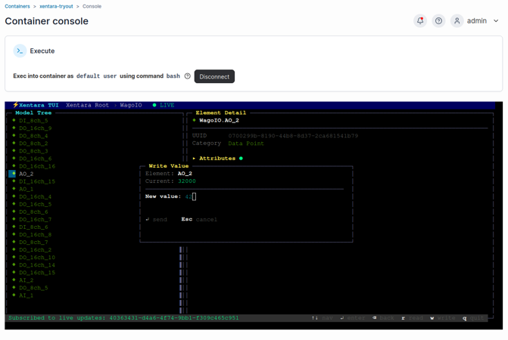Select DO_16ch_2 in the model tree

pyautogui.click(x=36, y=250)
